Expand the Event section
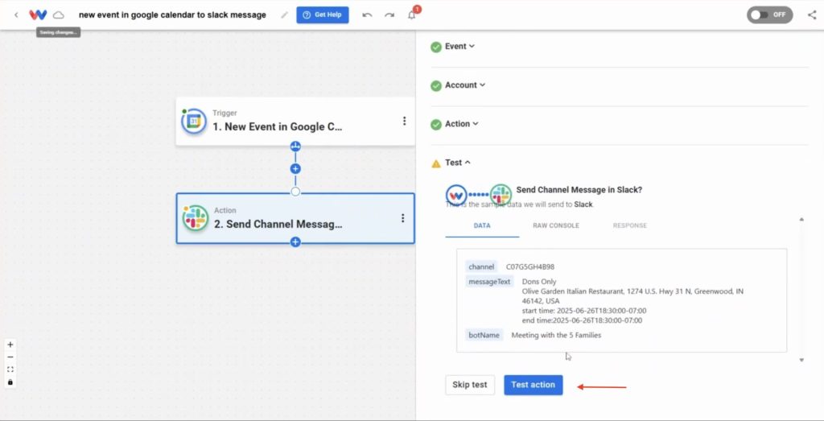Viewport: 824px width, 421px height. 459,46
